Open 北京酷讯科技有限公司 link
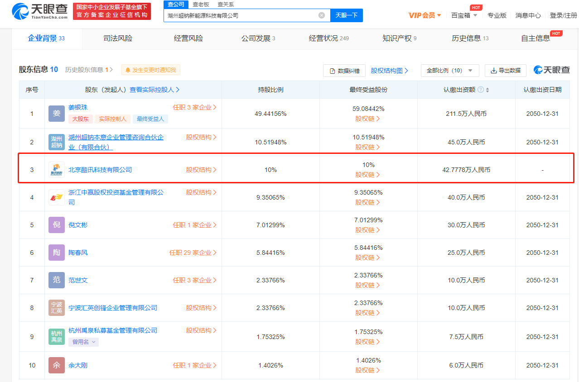The image size is (579, 382). [100, 170]
